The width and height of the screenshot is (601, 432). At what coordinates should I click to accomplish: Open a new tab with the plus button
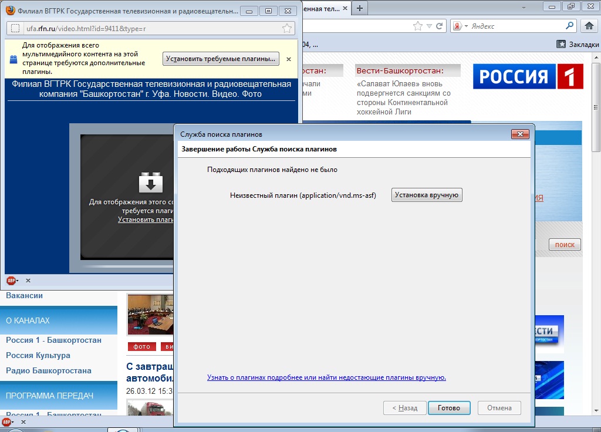coord(360,8)
